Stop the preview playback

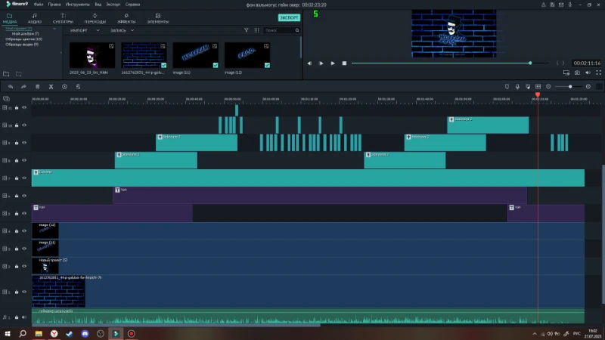[344, 63]
